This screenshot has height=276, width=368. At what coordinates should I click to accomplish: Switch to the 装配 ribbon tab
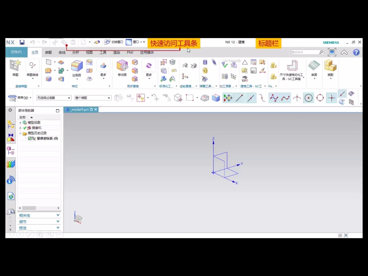[x=48, y=52]
